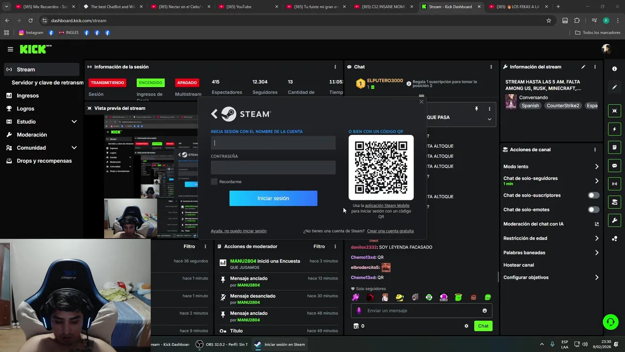This screenshot has width=625, height=352.
Task: Click Crear una cuenta gratuita link
Action: point(390,231)
